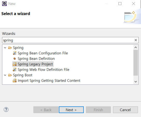Collapse the Spring category
The height and width of the screenshot is (117, 141).
coord(5,48)
